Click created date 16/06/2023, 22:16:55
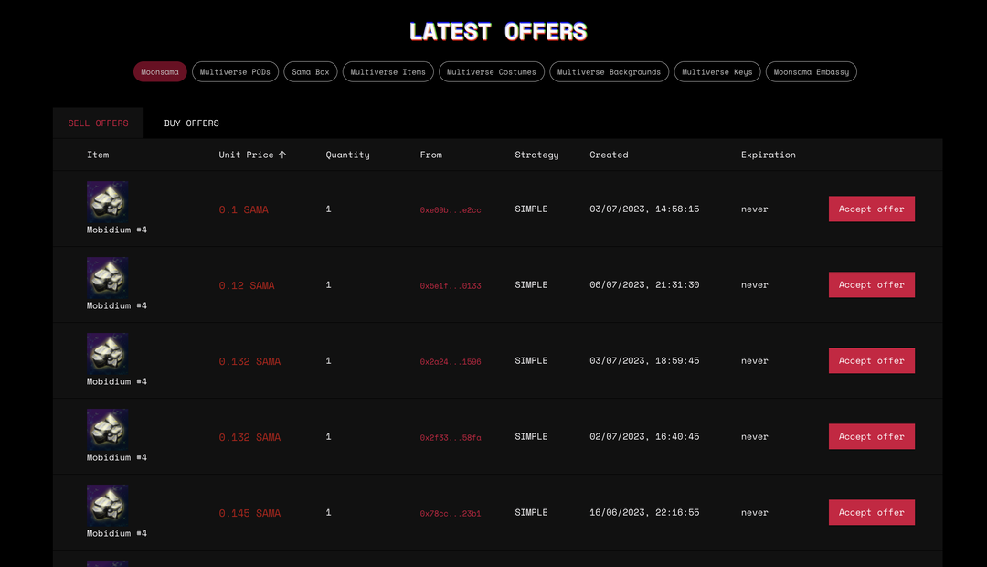 [x=644, y=513]
